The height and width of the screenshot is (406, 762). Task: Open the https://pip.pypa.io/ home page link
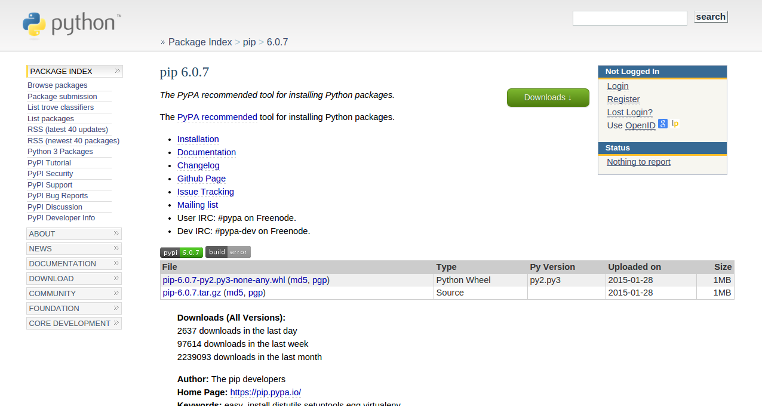point(266,392)
